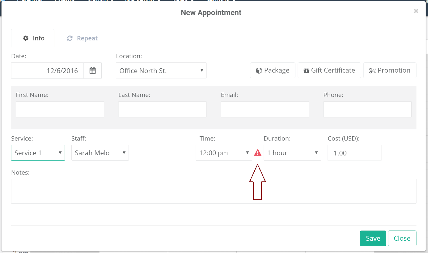428x253 pixels.
Task: Open the Staff dropdown showing Sarah Melo
Action: tap(100, 153)
